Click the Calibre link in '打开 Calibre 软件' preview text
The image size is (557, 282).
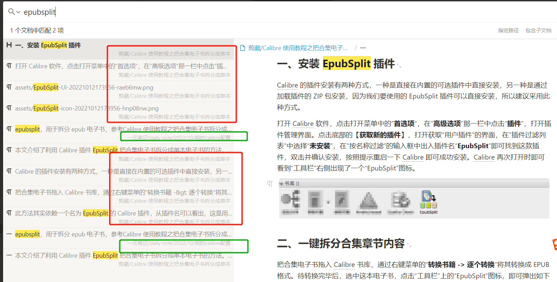[303, 124]
